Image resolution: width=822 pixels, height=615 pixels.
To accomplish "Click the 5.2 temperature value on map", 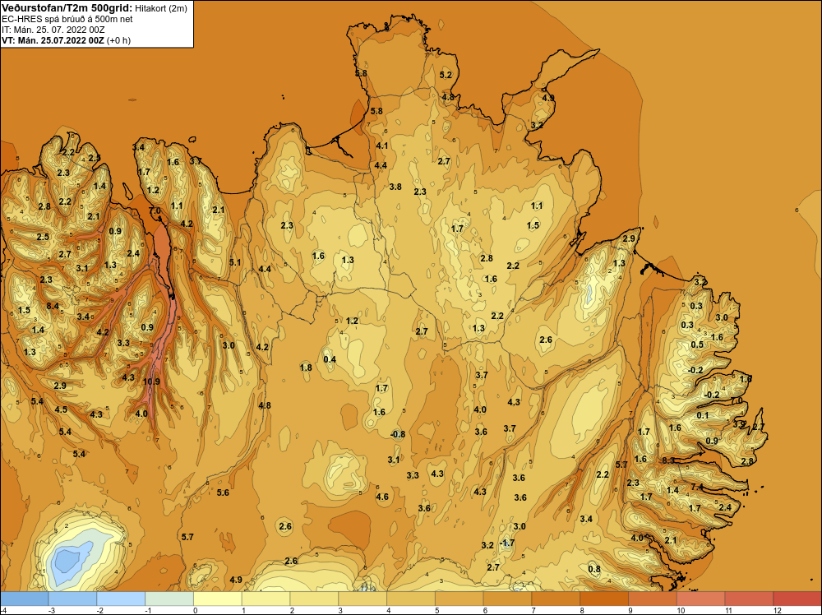I will tap(446, 75).
